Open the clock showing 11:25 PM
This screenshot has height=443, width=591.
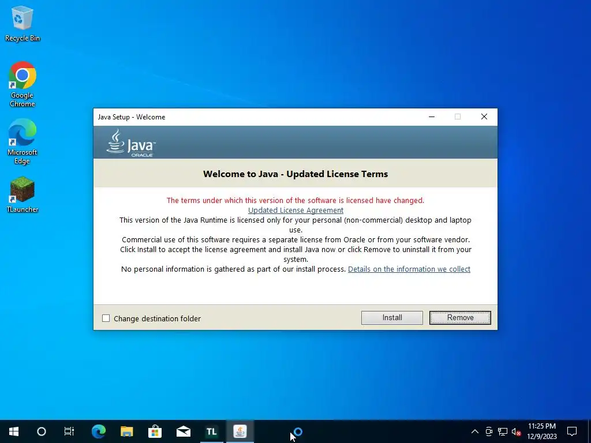coord(541,431)
